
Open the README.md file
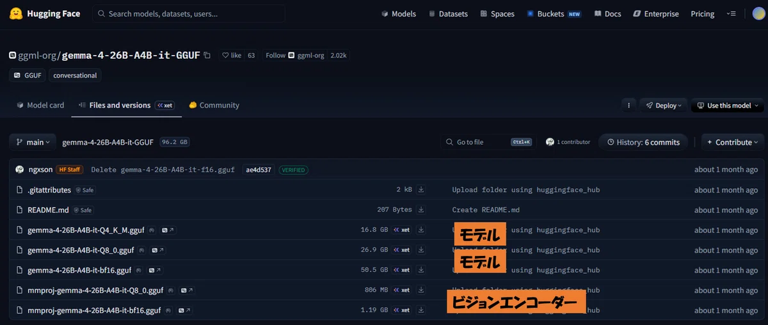point(48,210)
